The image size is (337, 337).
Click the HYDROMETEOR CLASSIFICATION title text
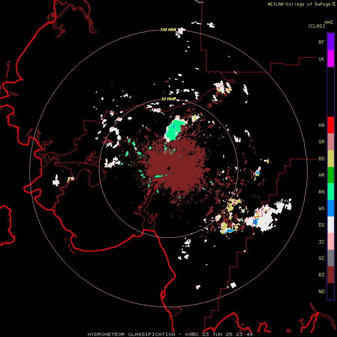(x=131, y=334)
